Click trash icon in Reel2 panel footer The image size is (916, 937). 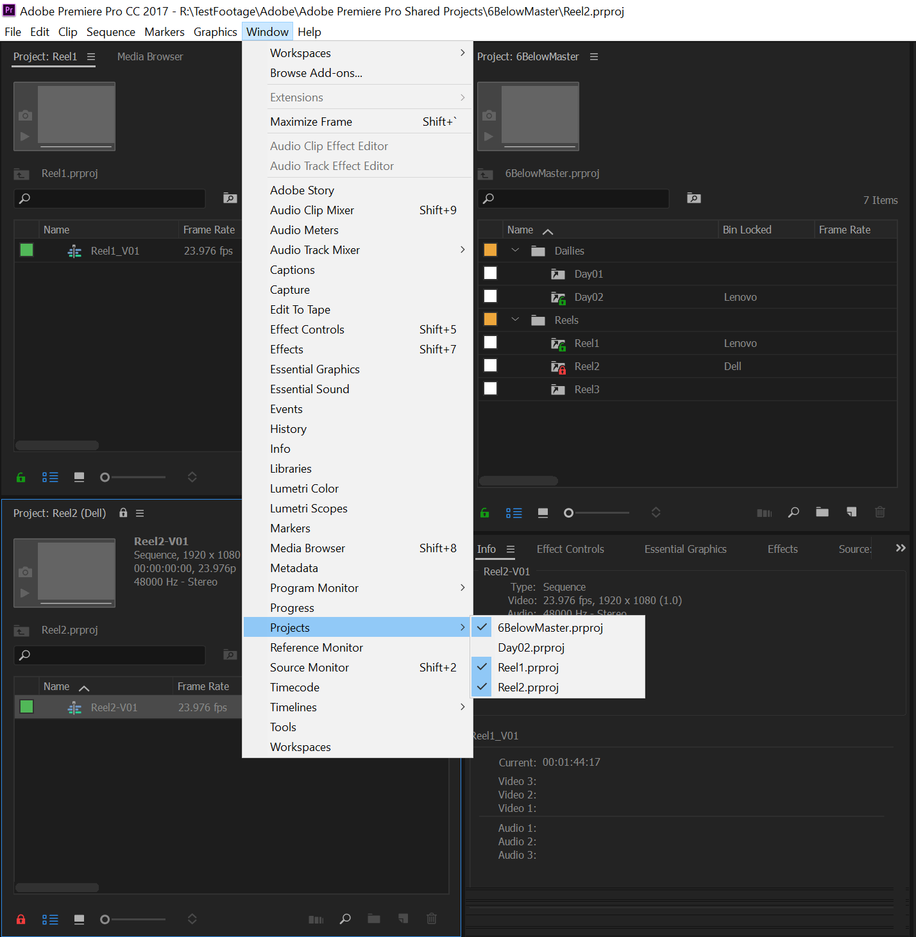(432, 918)
